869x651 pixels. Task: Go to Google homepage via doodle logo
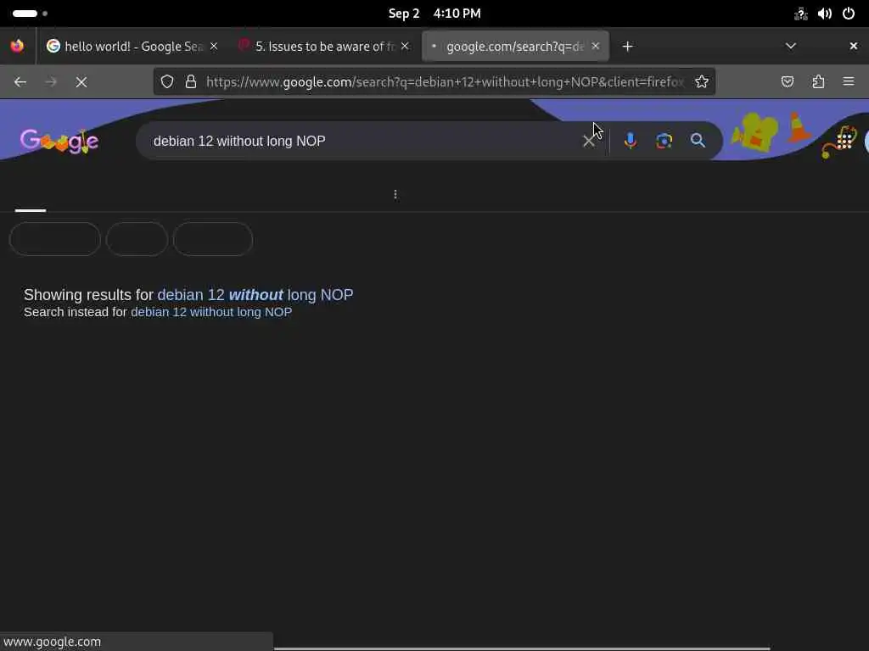click(59, 142)
